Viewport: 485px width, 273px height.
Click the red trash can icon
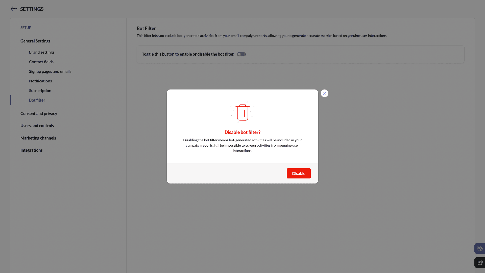pos(243,112)
